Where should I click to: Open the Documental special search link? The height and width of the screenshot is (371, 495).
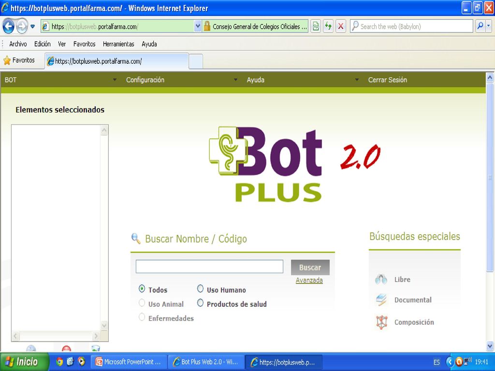(x=413, y=300)
